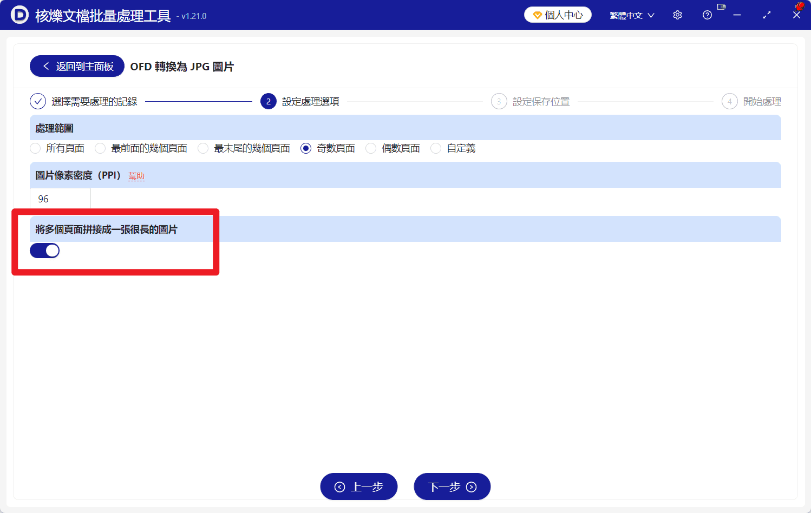Disable the long-image stitching toggle switch
811x513 pixels.
click(44, 250)
